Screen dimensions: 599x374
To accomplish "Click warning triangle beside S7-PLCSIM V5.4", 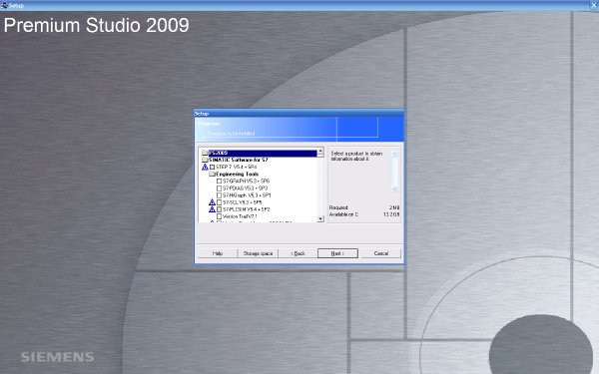I will pyautogui.click(x=212, y=209).
